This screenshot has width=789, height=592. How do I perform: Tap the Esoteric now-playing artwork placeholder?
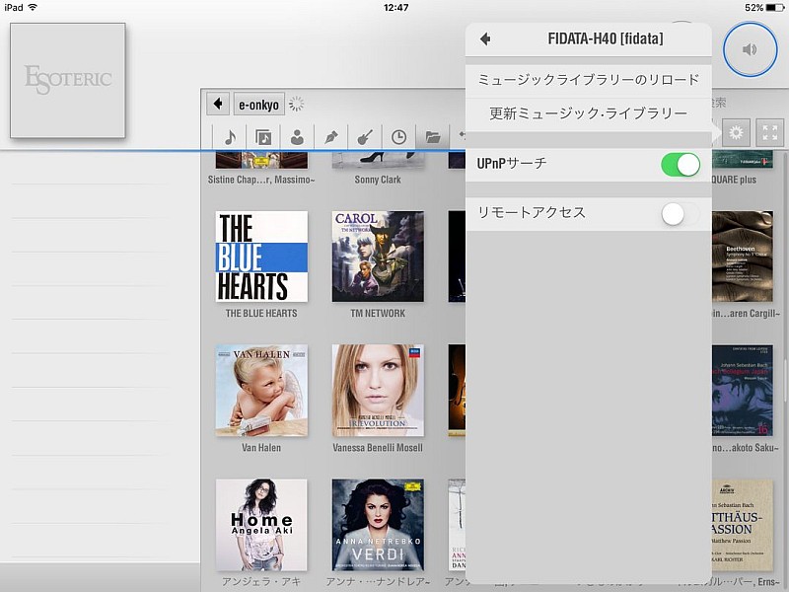coord(67,80)
